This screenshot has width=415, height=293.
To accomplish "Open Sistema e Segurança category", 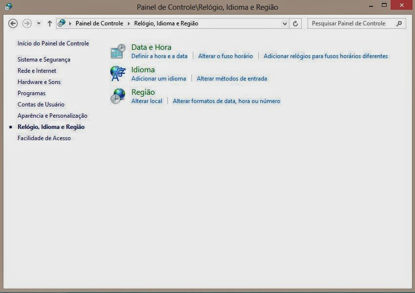I will (x=44, y=60).
